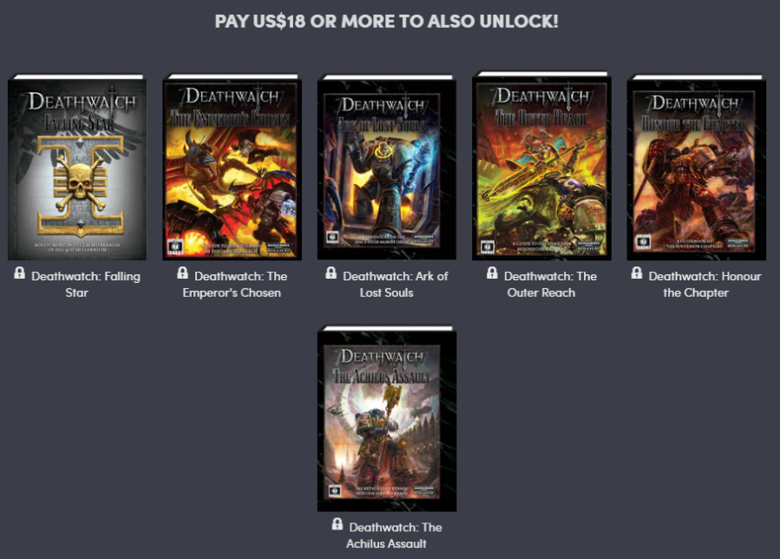
Task: Open the Deathwatch: The Emperor's Chosen title
Action: [x=235, y=284]
